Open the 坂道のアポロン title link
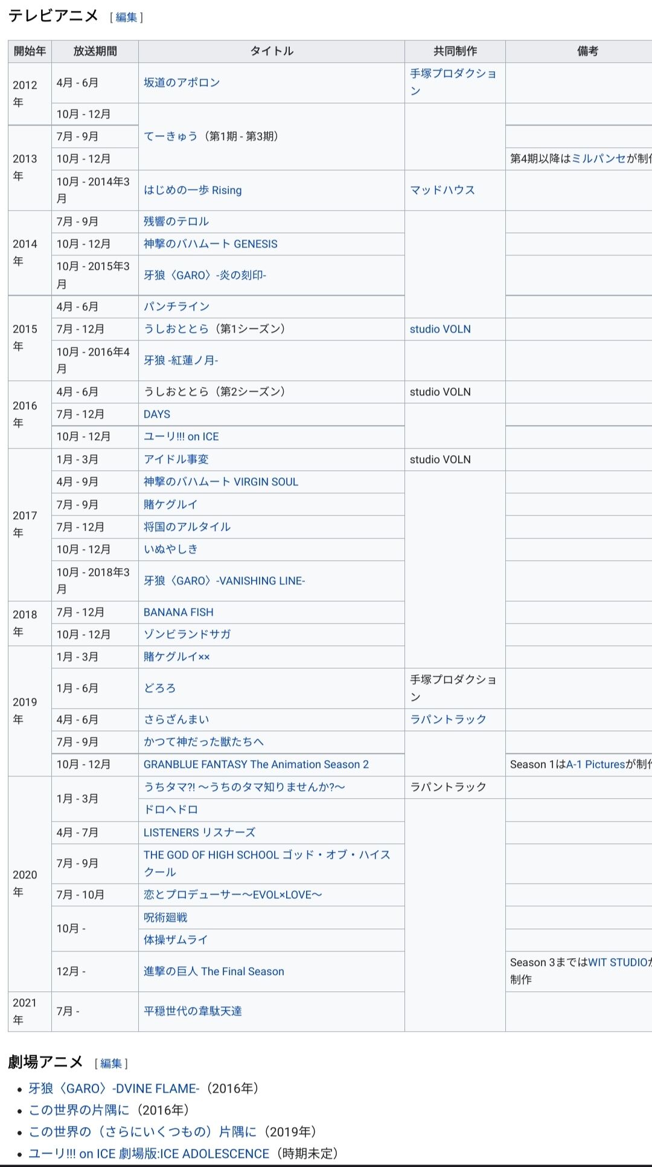The height and width of the screenshot is (1167, 652). click(x=182, y=83)
